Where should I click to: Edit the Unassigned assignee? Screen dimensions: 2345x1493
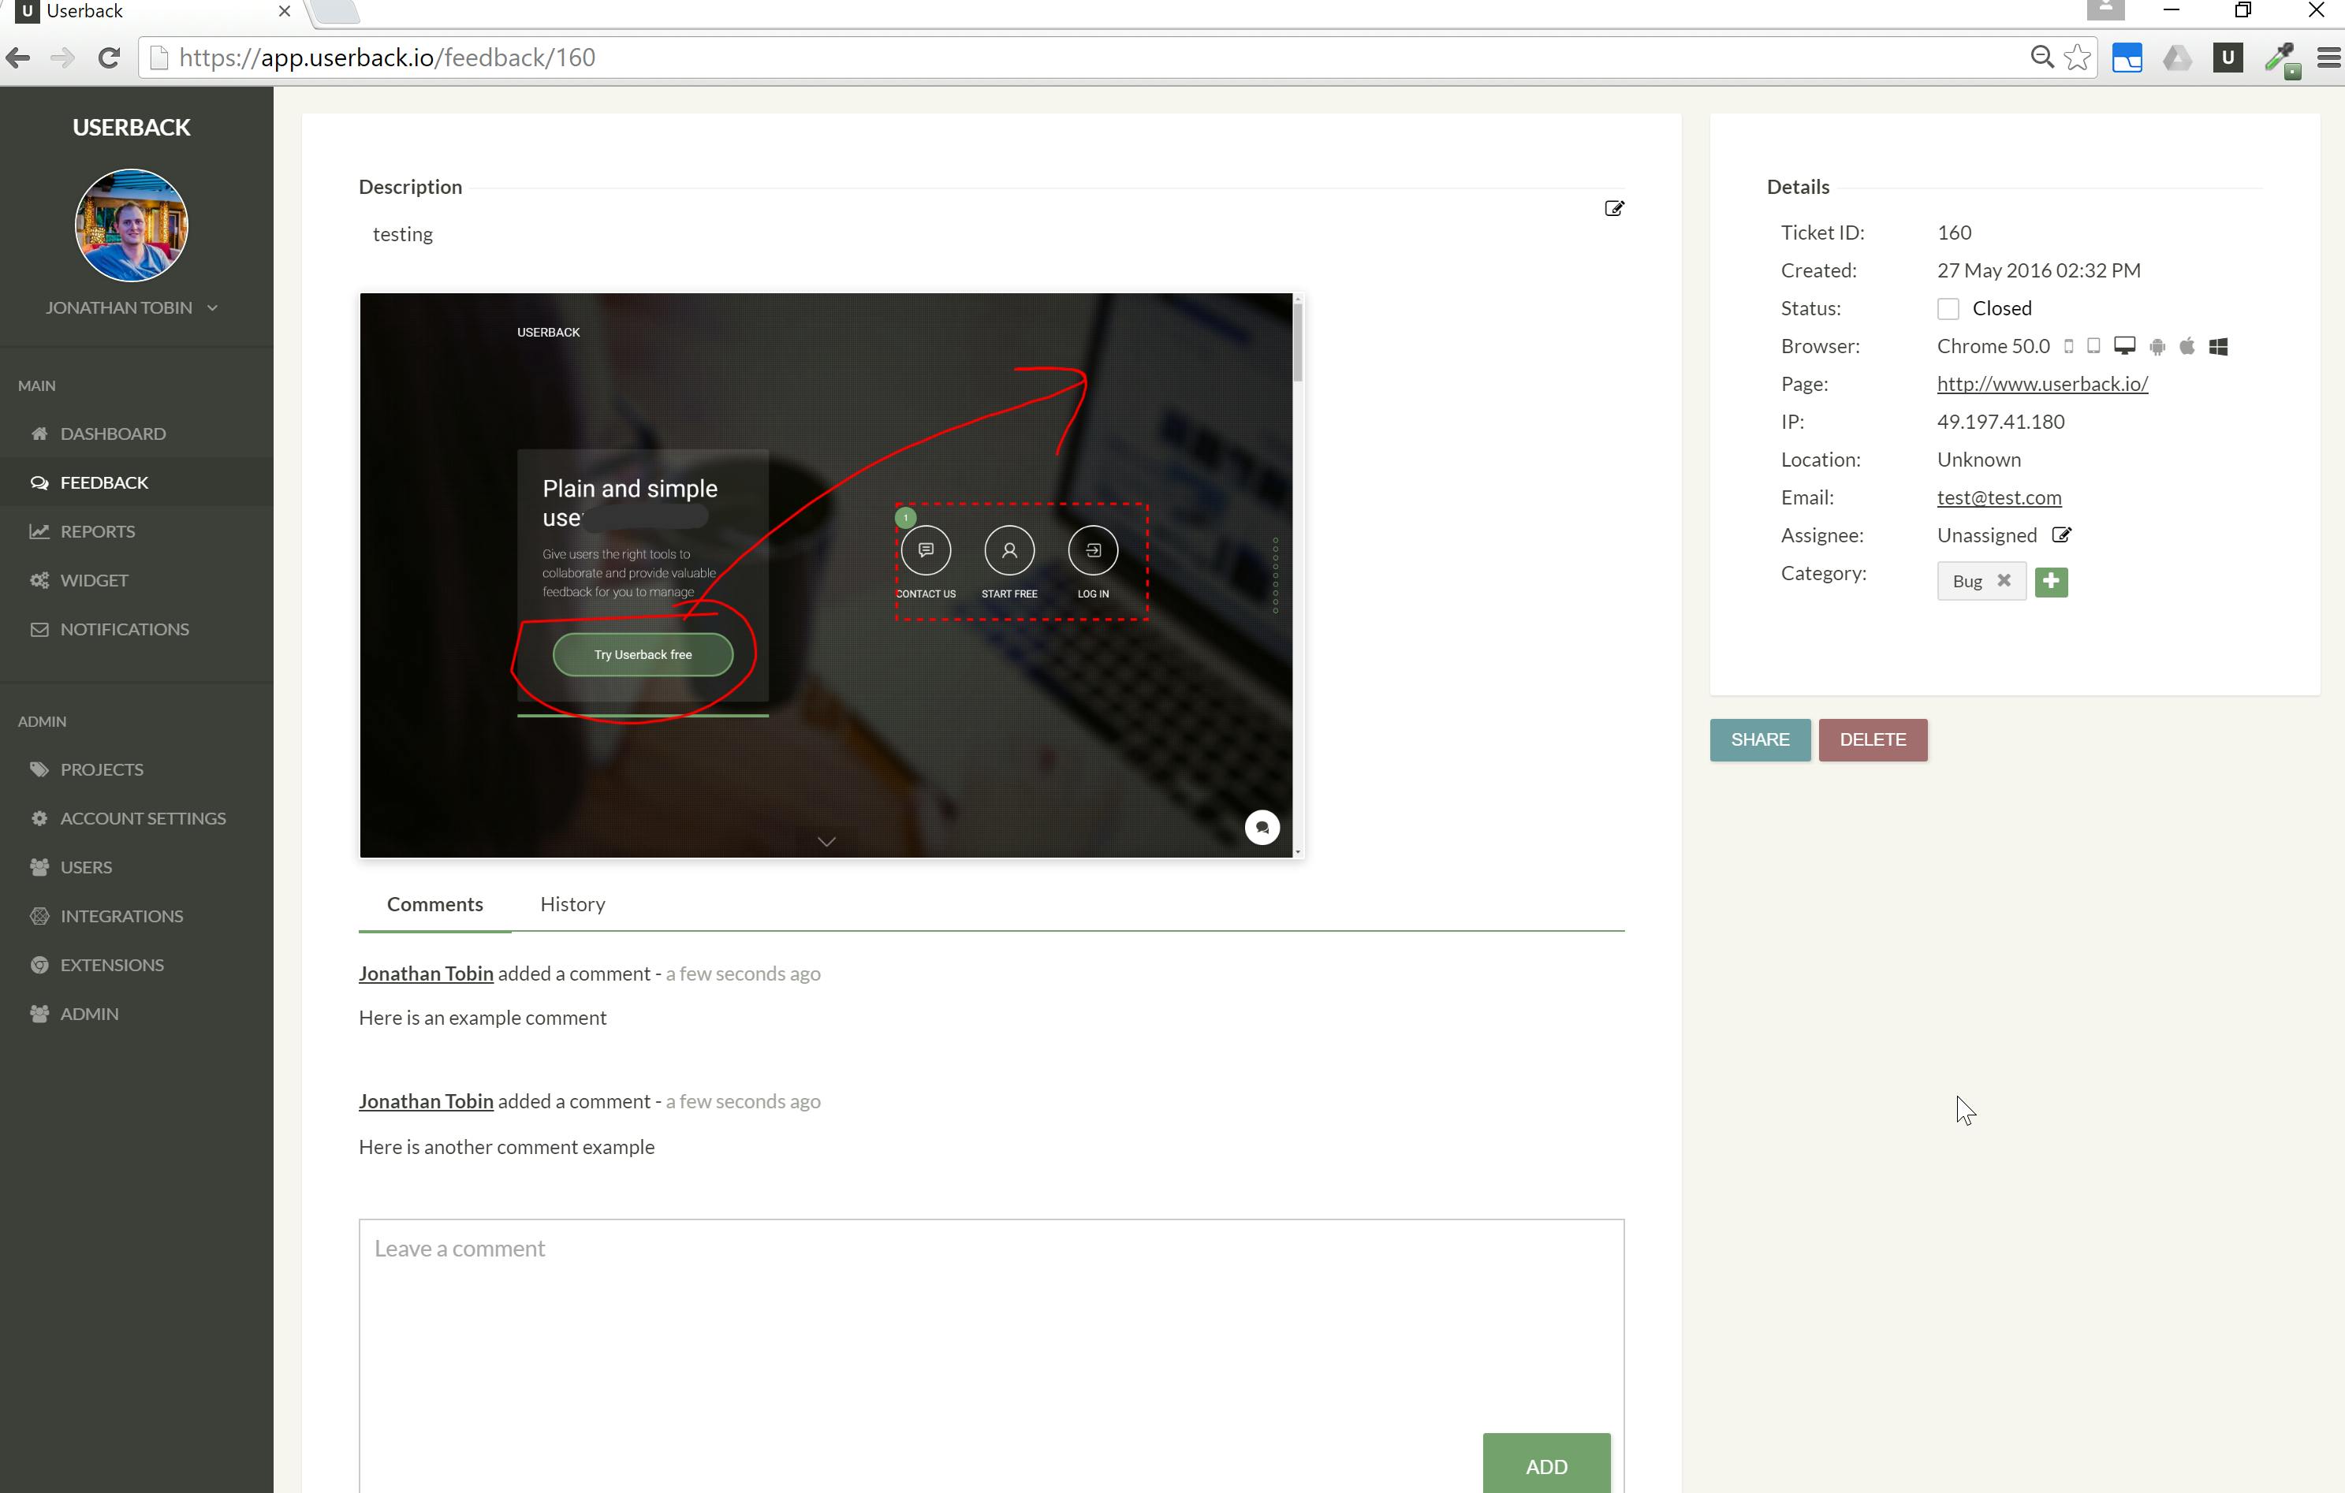click(2062, 534)
